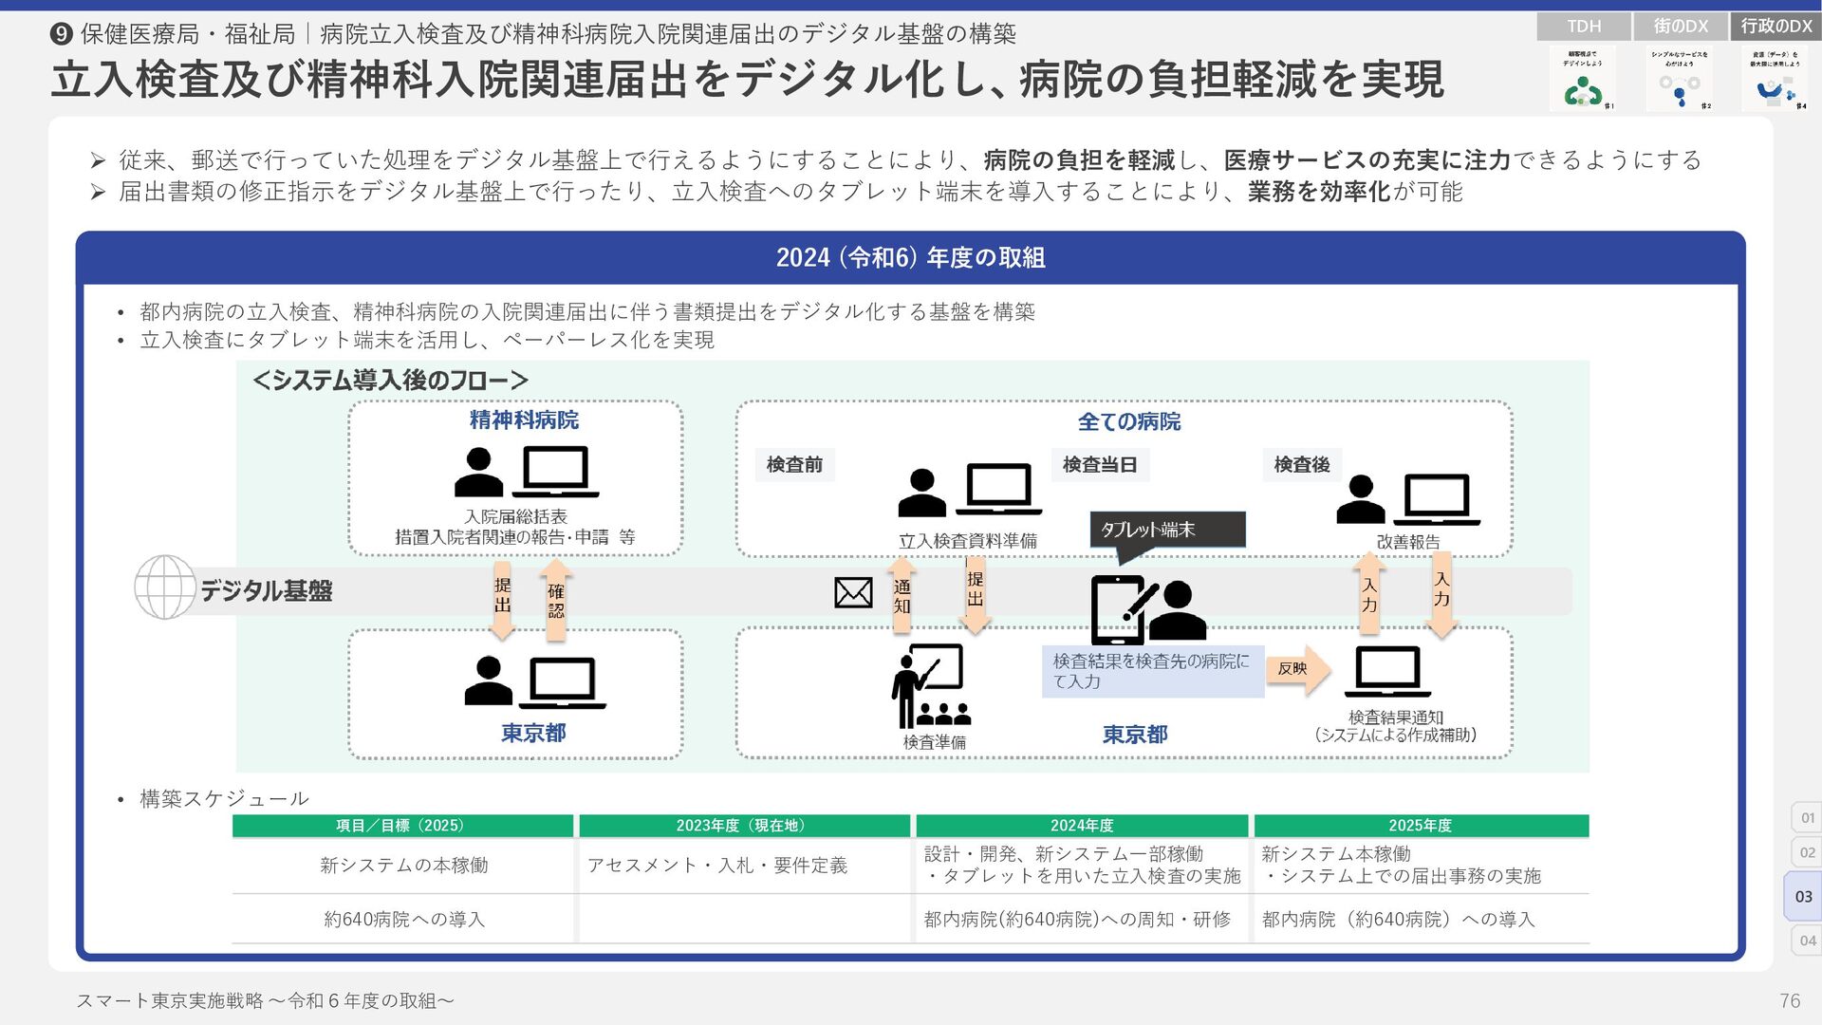Click the presenter teaching audience icon
Image resolution: width=1822 pixels, height=1025 pixels.
click(930, 686)
